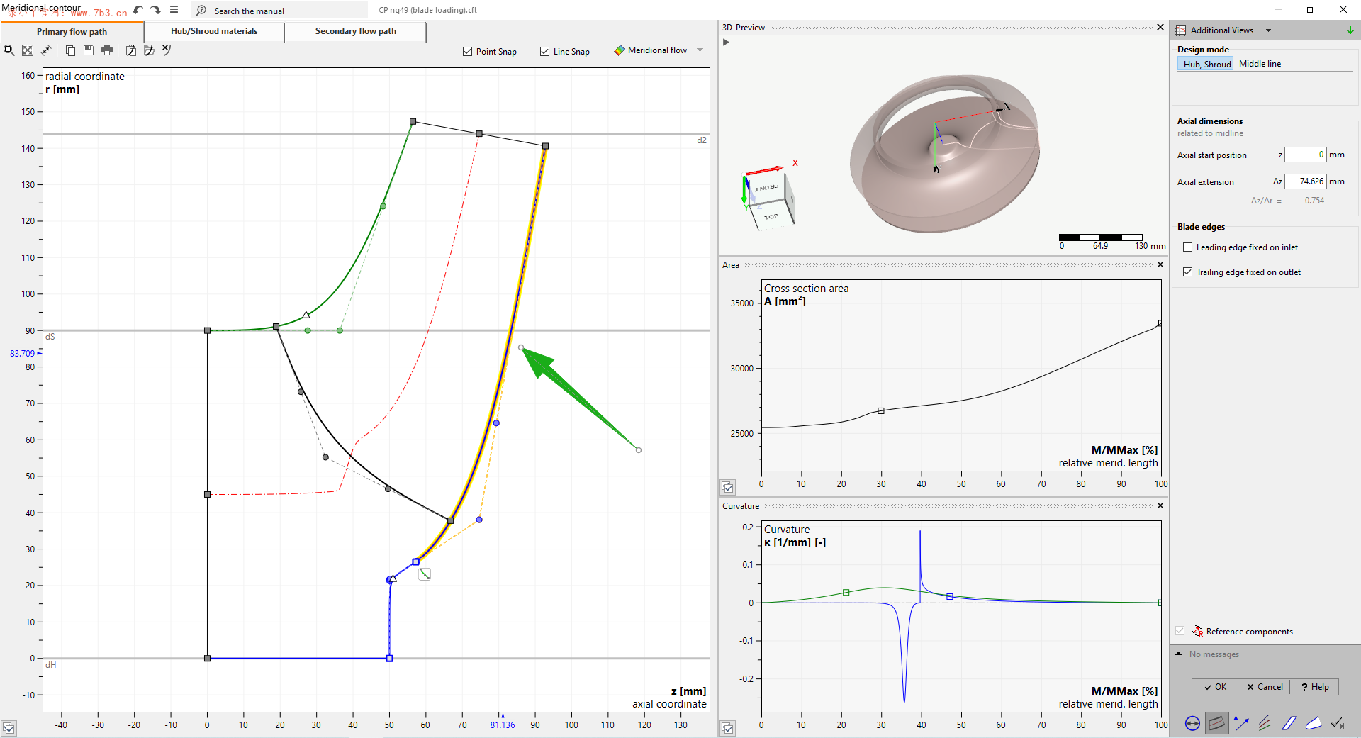Click the zoom magnifier tool icon
Screen dimensions: 1361x738
pyautogui.click(x=9, y=50)
